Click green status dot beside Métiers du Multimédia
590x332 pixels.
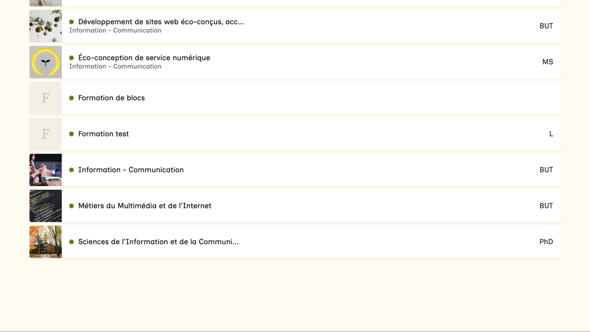click(71, 206)
